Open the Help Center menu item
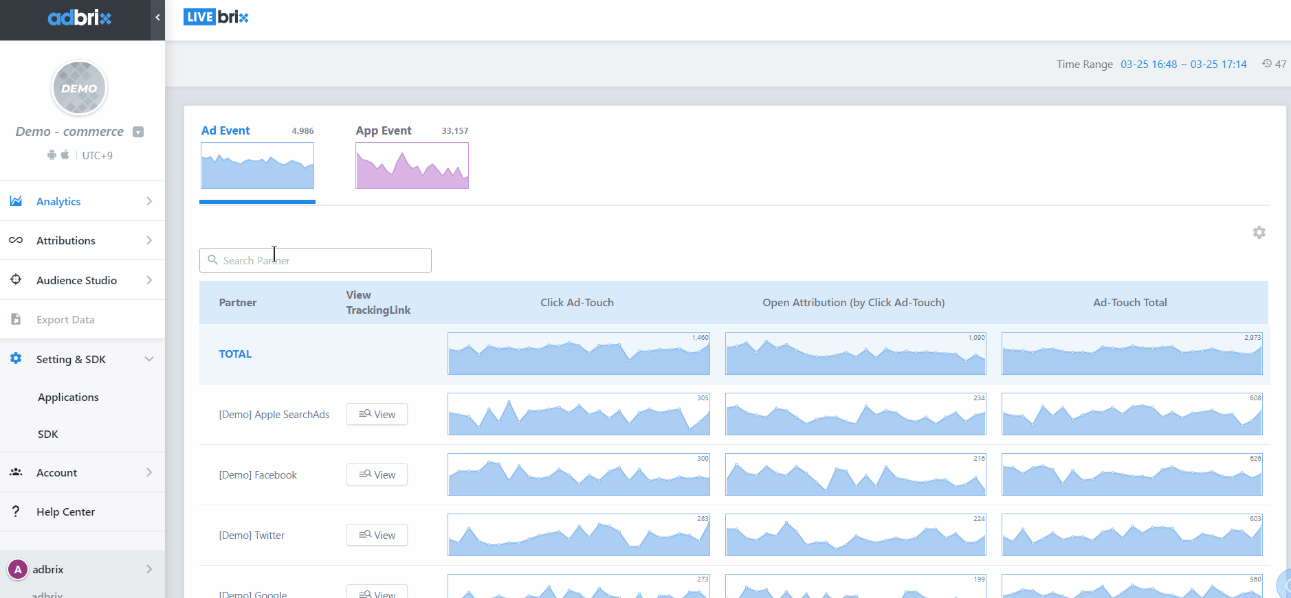This screenshot has width=1291, height=598. point(82,511)
